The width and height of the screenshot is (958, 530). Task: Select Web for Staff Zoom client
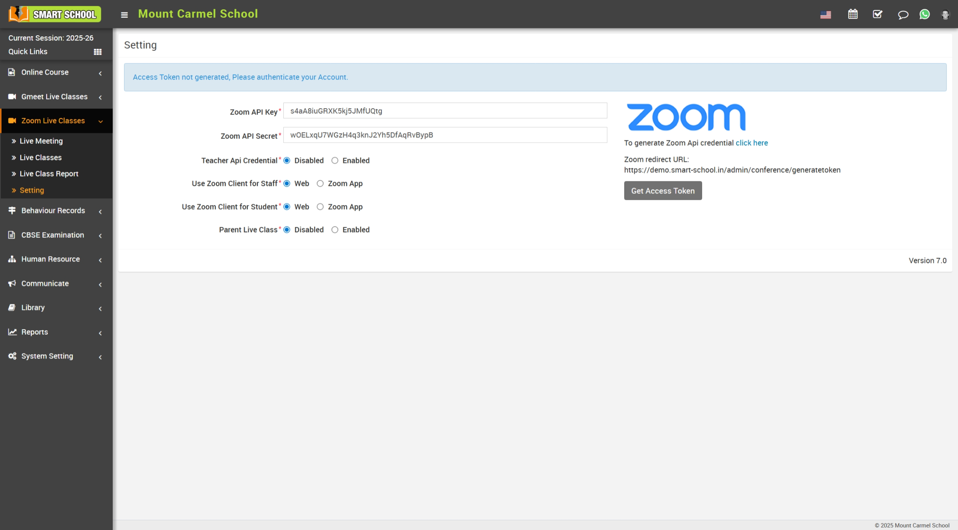[x=287, y=184]
